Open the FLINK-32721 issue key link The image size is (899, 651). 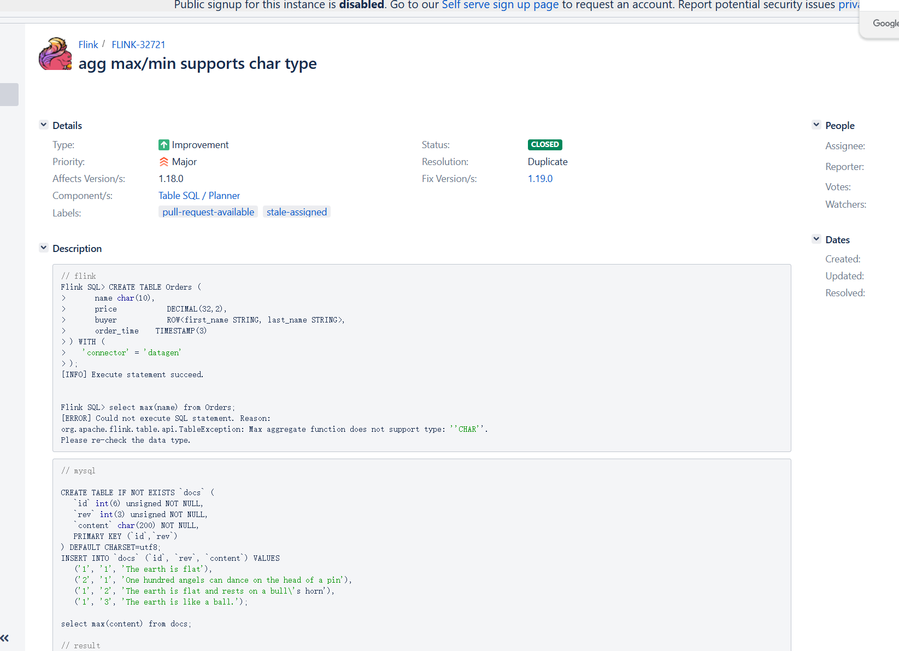point(138,45)
